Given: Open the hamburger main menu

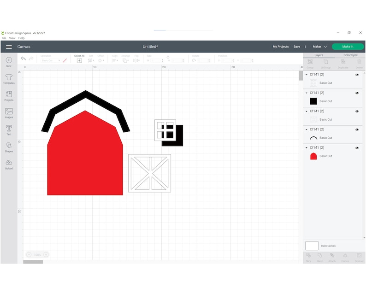Looking at the screenshot, I should click(x=9, y=47).
